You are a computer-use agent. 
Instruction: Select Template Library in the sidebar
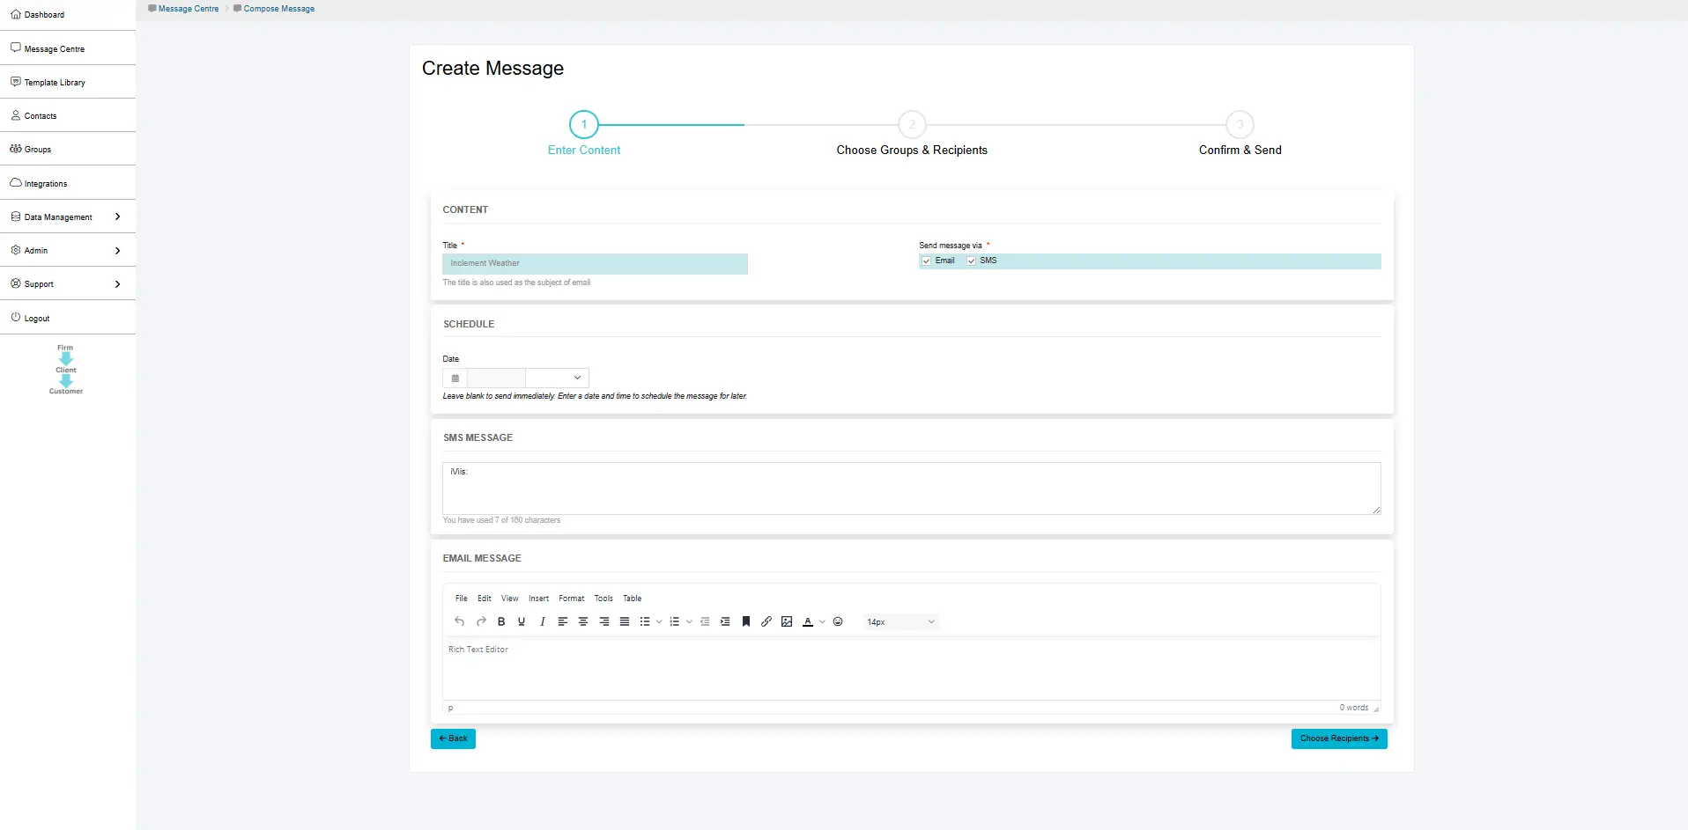pyautogui.click(x=54, y=82)
